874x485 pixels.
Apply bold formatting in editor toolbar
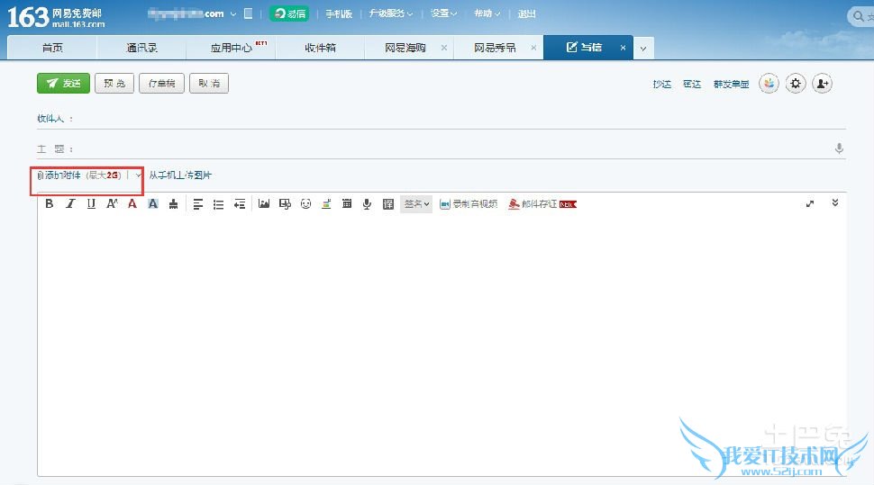tap(49, 203)
